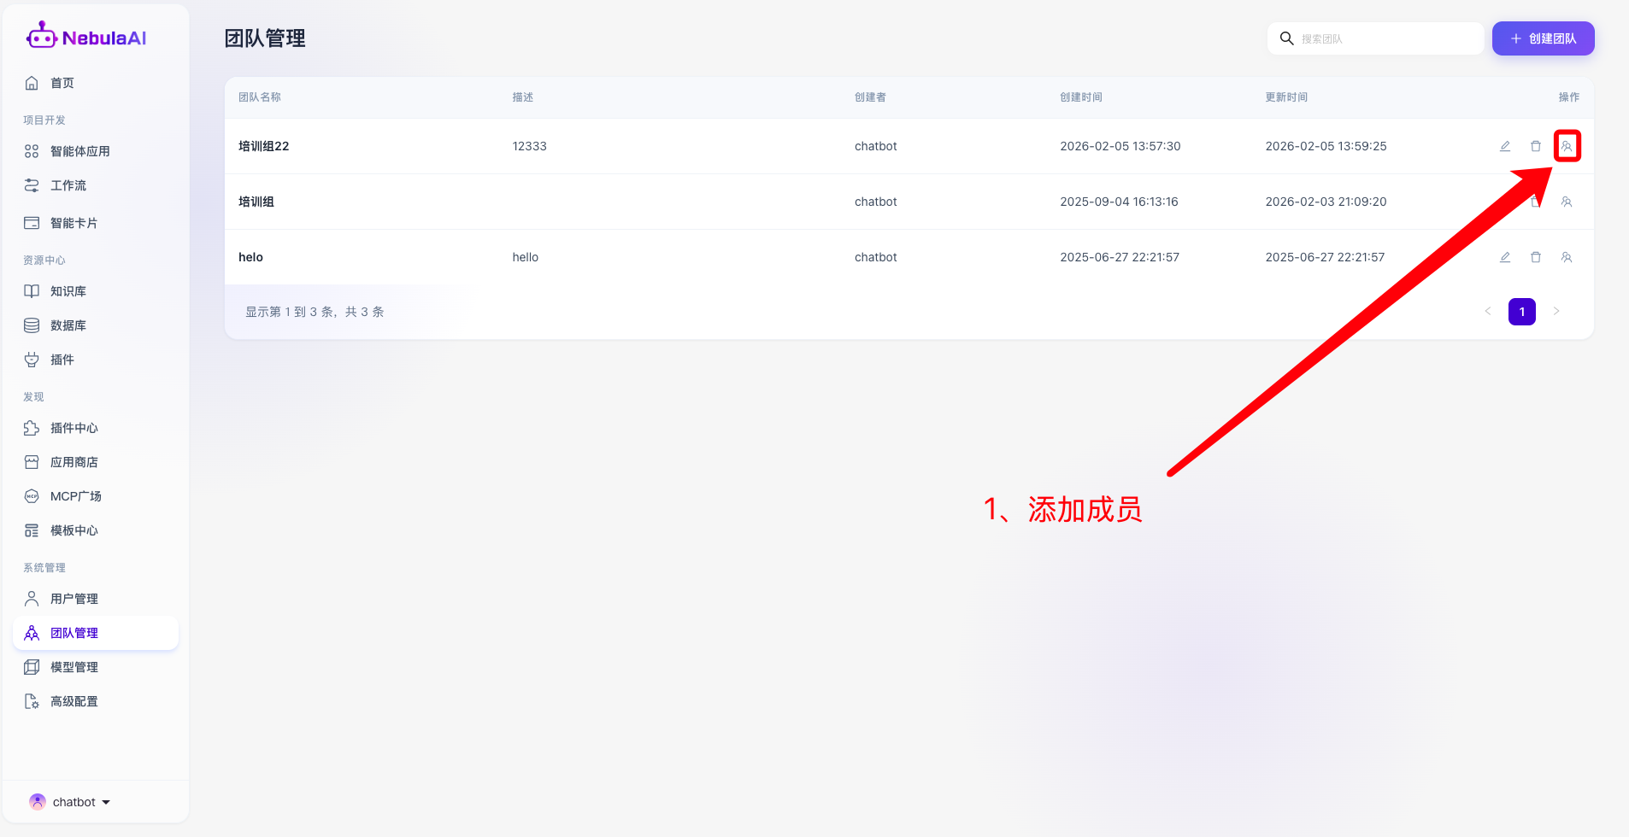Open member management for helo team
This screenshot has width=1629, height=837.
pos(1566,257)
